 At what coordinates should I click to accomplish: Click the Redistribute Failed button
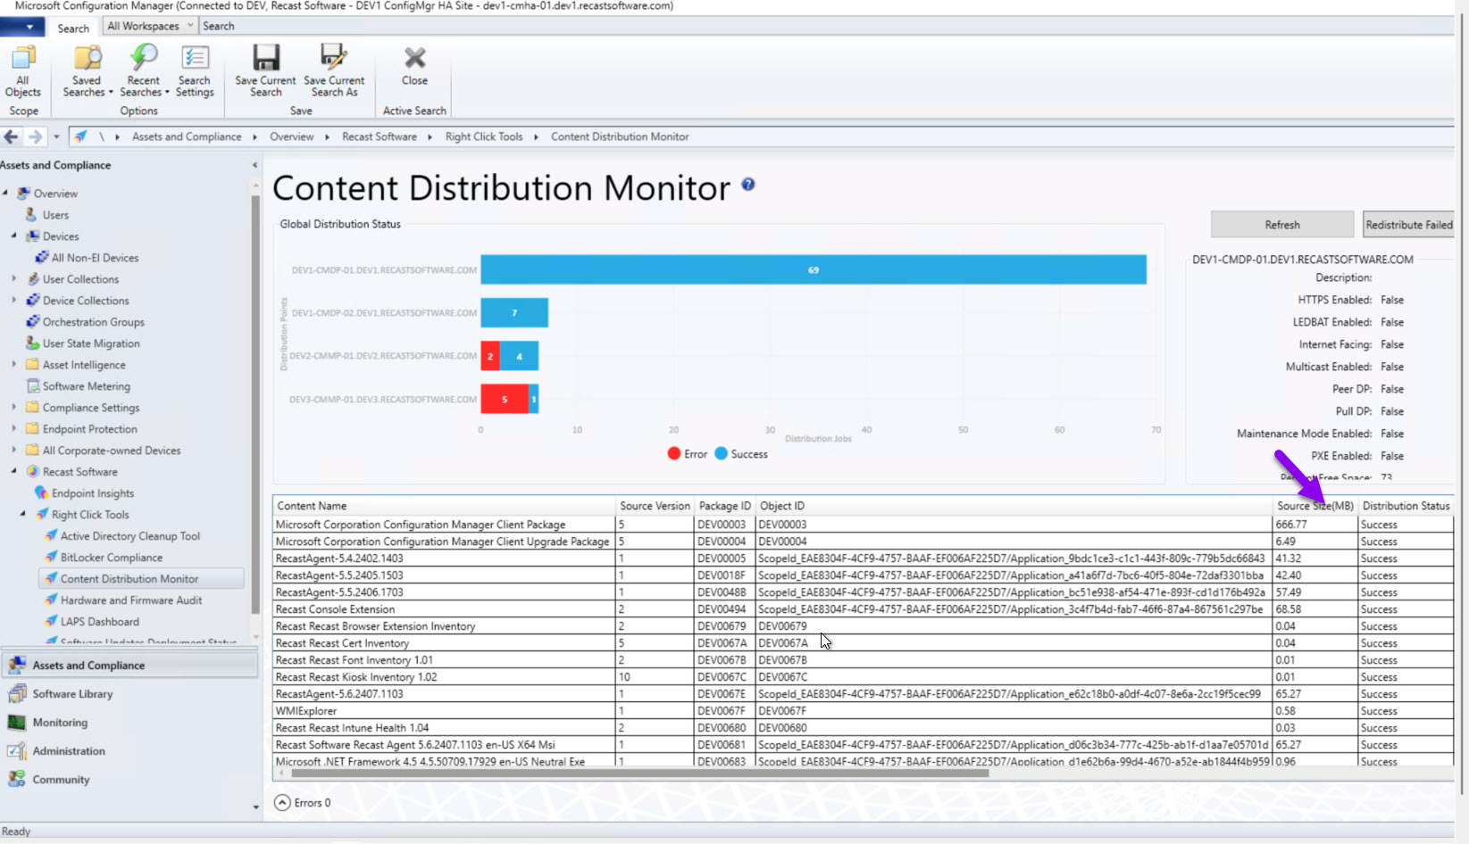(1407, 225)
